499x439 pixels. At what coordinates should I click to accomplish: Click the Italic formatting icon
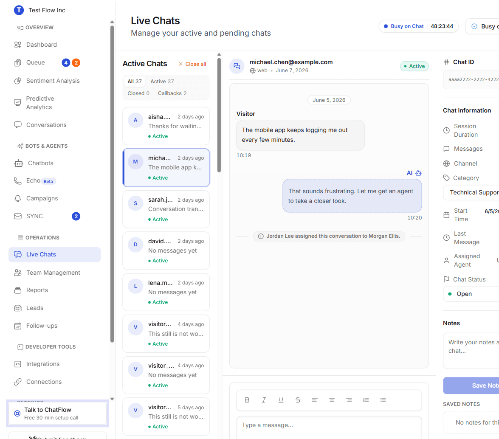coord(264,400)
